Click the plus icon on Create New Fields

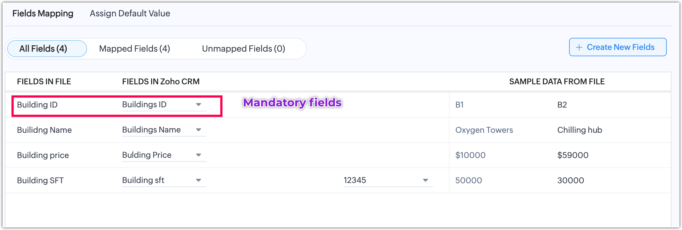(x=579, y=47)
